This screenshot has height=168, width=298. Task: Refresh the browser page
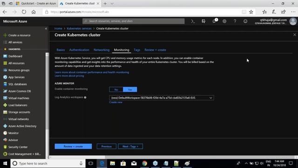24,12
